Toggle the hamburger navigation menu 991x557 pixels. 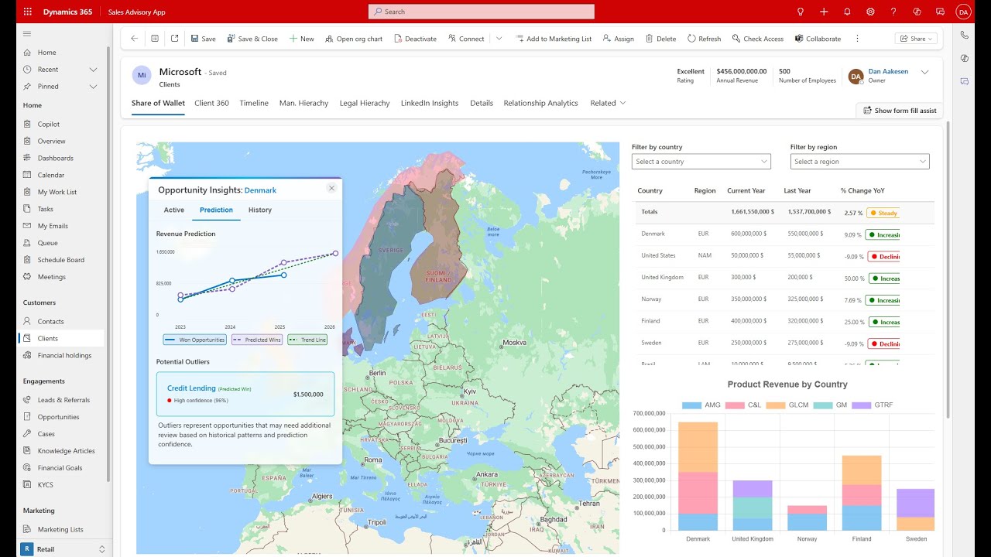pos(27,33)
